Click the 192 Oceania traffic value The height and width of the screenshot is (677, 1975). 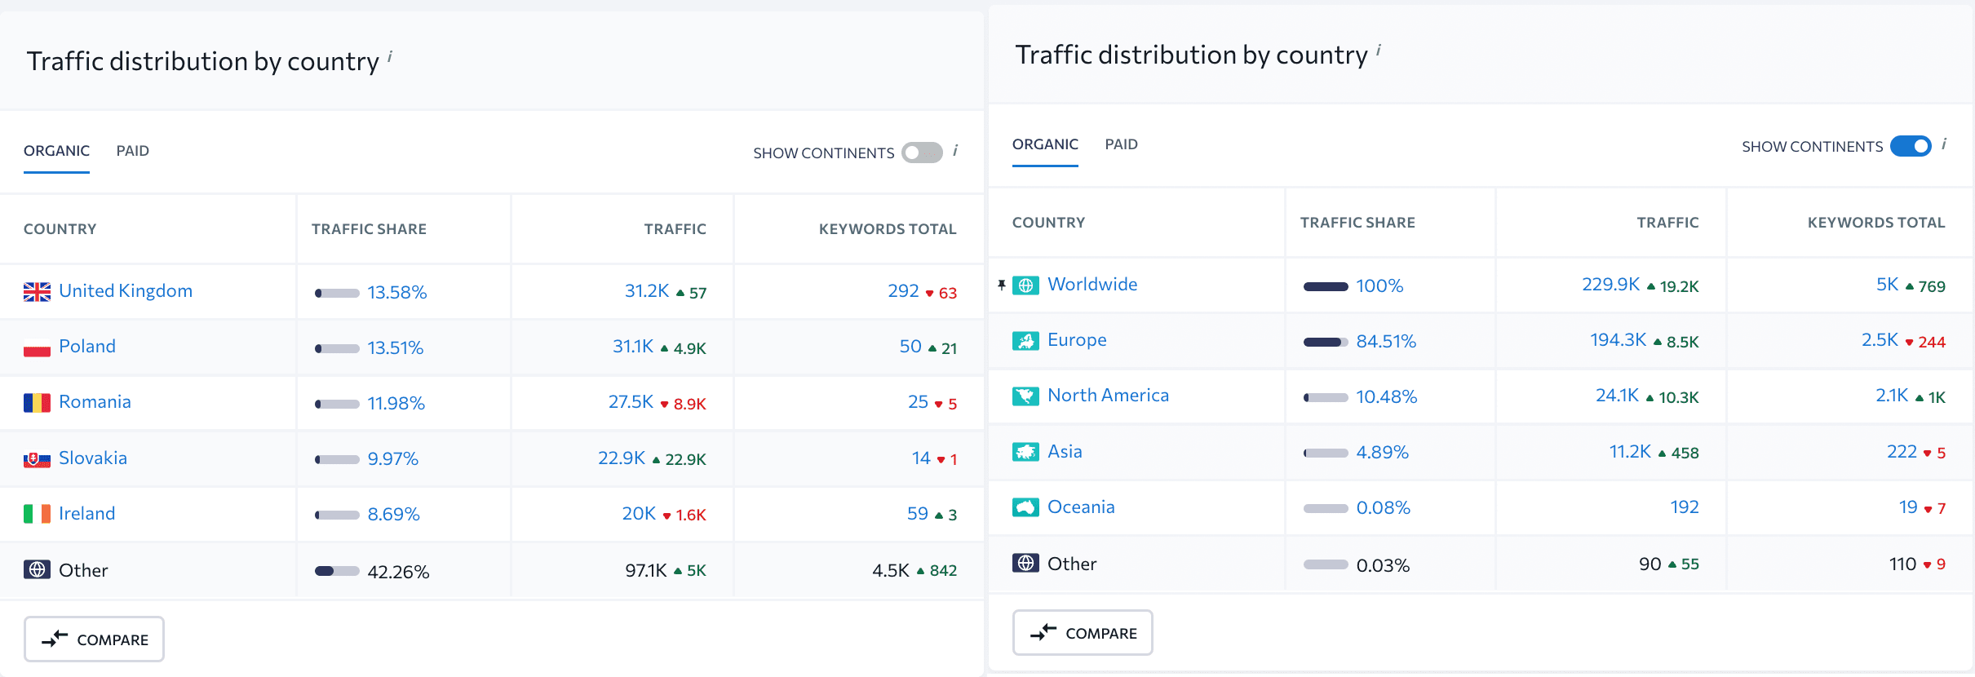click(x=1685, y=507)
